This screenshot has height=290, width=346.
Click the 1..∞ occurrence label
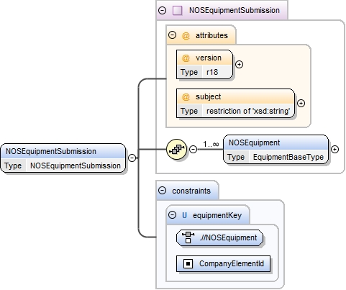tap(211, 144)
